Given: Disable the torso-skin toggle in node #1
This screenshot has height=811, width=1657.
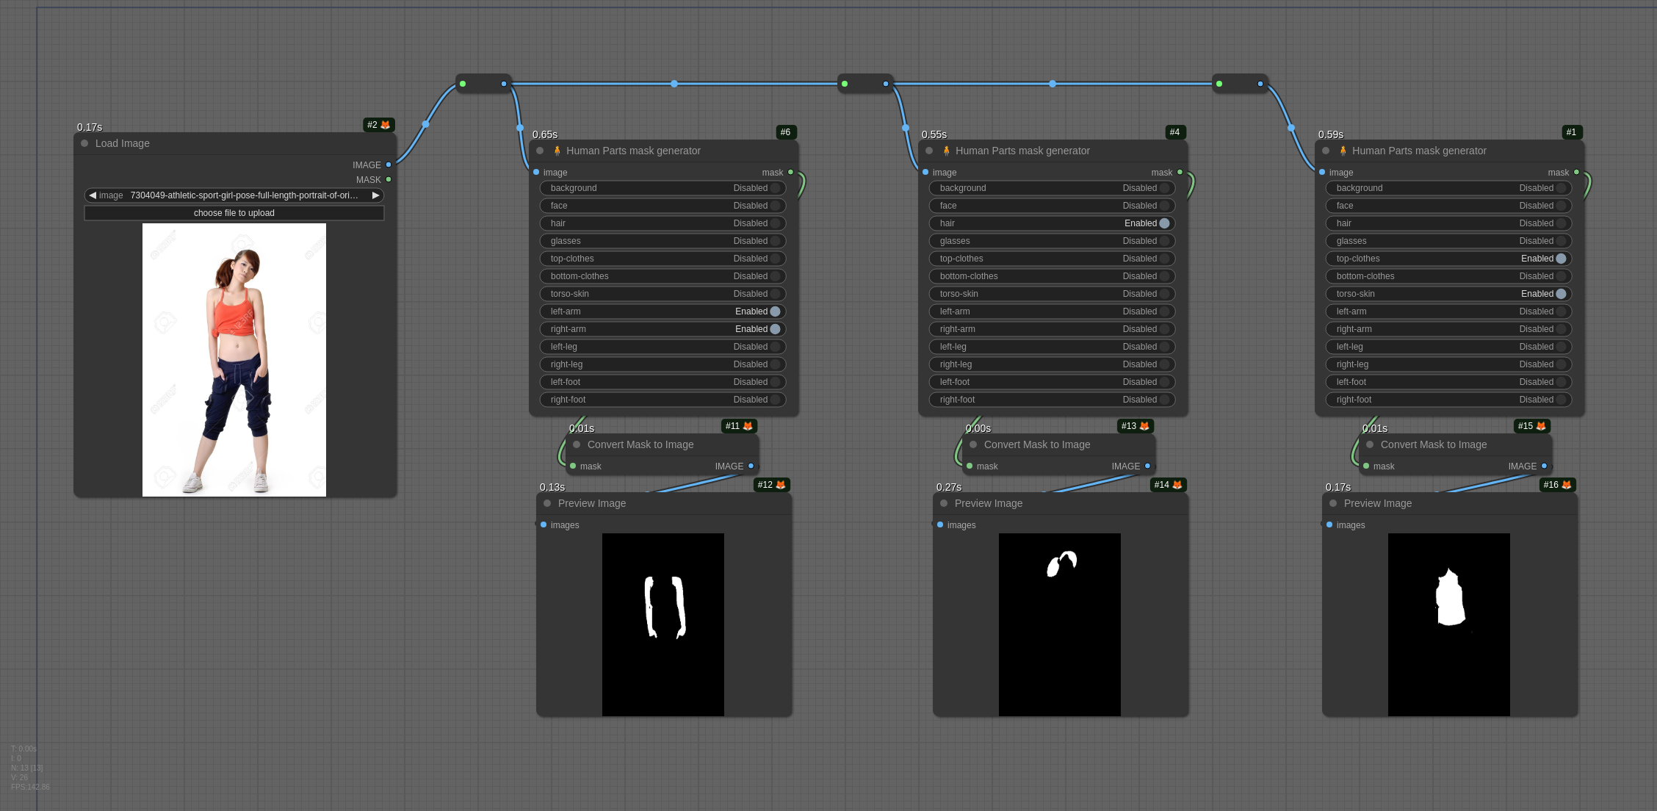Looking at the screenshot, I should click(1561, 294).
